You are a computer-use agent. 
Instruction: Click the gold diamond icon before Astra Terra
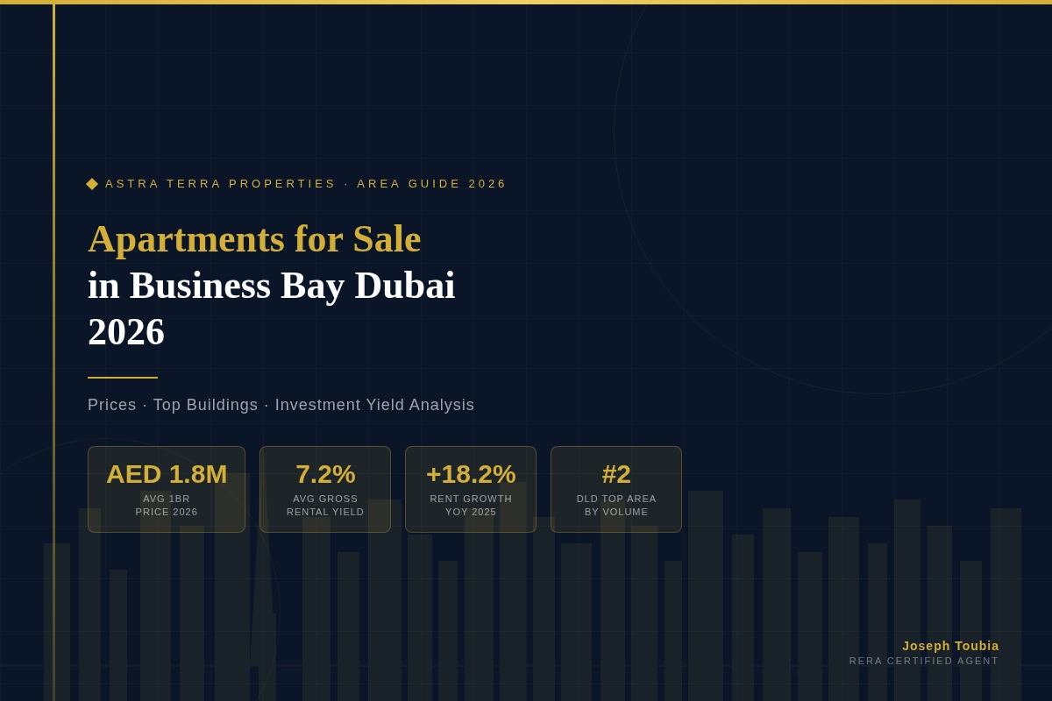click(92, 184)
